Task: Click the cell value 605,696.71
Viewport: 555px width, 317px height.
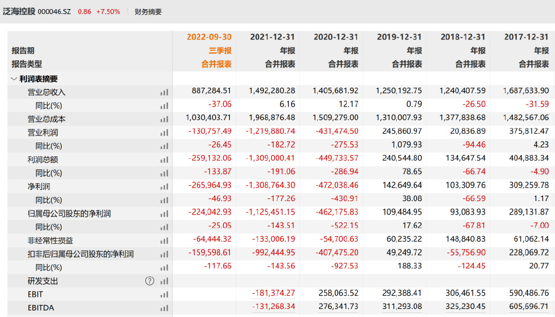Action: click(529, 306)
